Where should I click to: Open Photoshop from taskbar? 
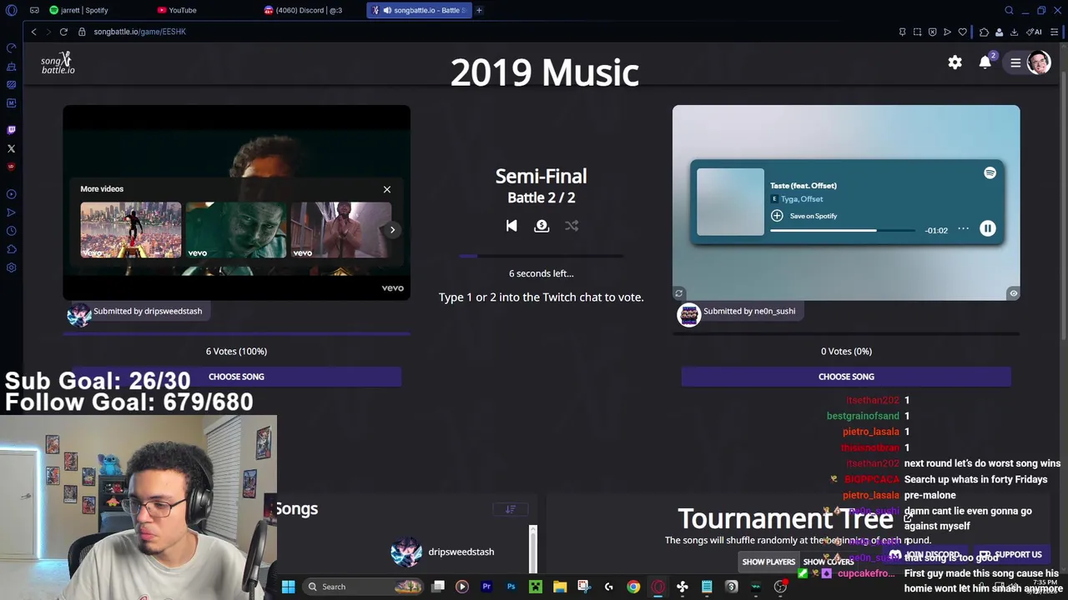511,587
